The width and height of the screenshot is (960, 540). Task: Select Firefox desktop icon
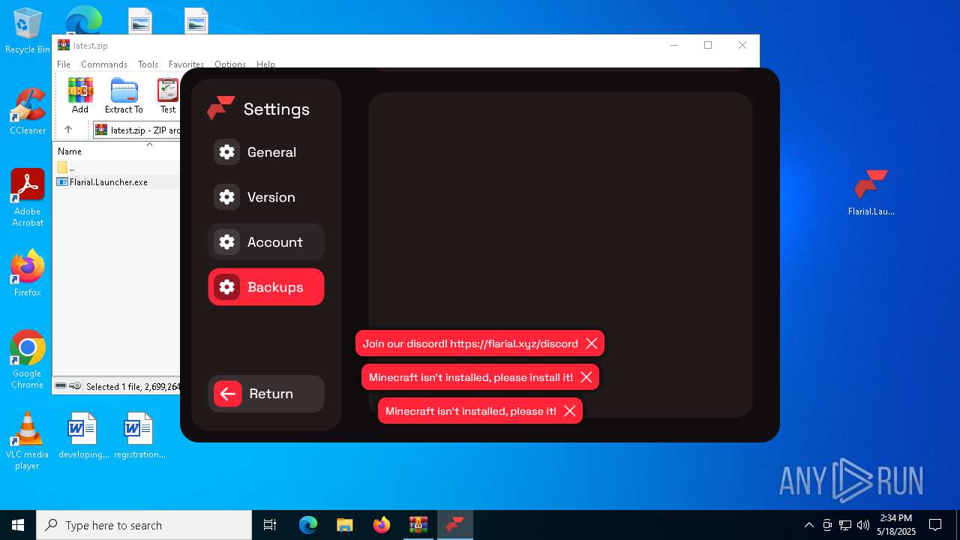[x=28, y=274]
